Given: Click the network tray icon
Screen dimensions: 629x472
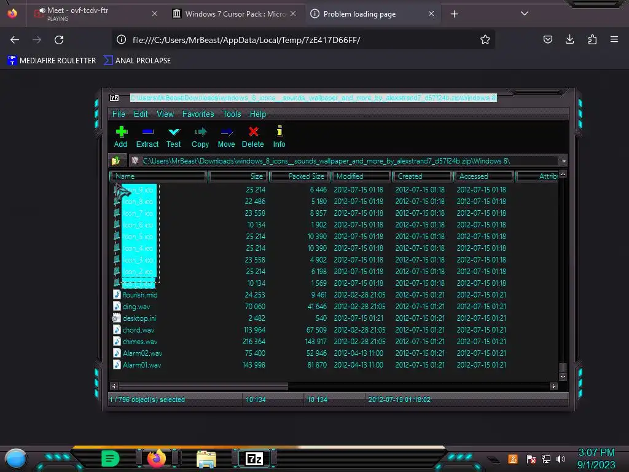Looking at the screenshot, I should tap(546, 458).
